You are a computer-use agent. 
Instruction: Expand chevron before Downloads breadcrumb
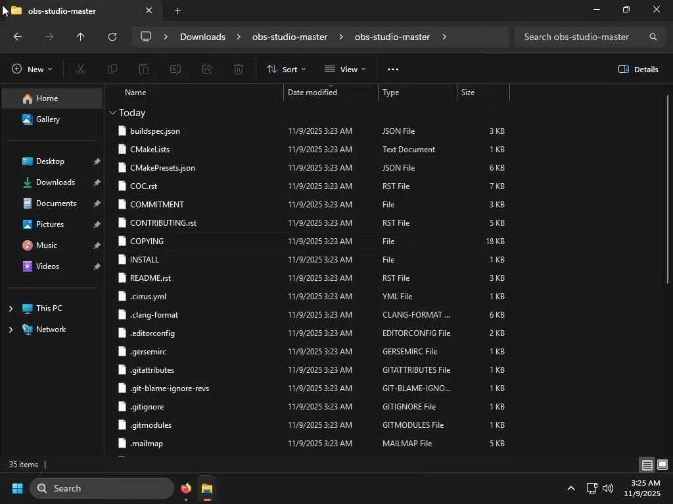(166, 37)
